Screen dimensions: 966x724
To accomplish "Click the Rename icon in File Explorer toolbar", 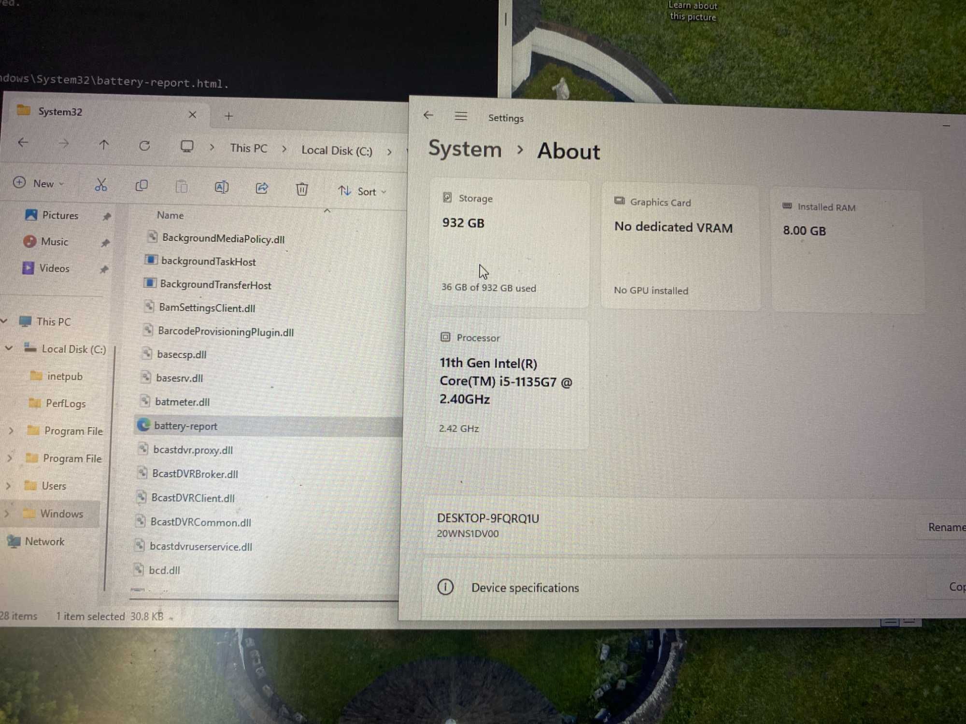I will click(222, 187).
